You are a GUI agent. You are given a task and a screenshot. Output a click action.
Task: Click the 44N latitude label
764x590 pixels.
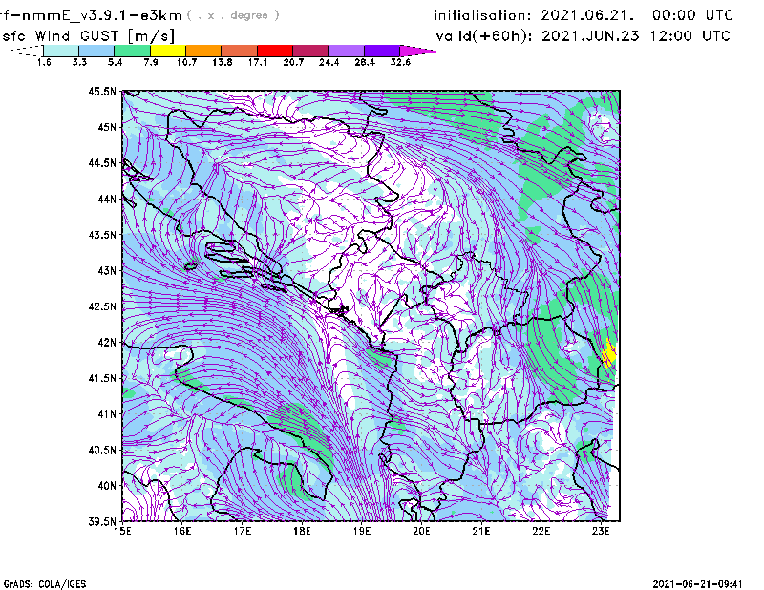pyautogui.click(x=107, y=199)
